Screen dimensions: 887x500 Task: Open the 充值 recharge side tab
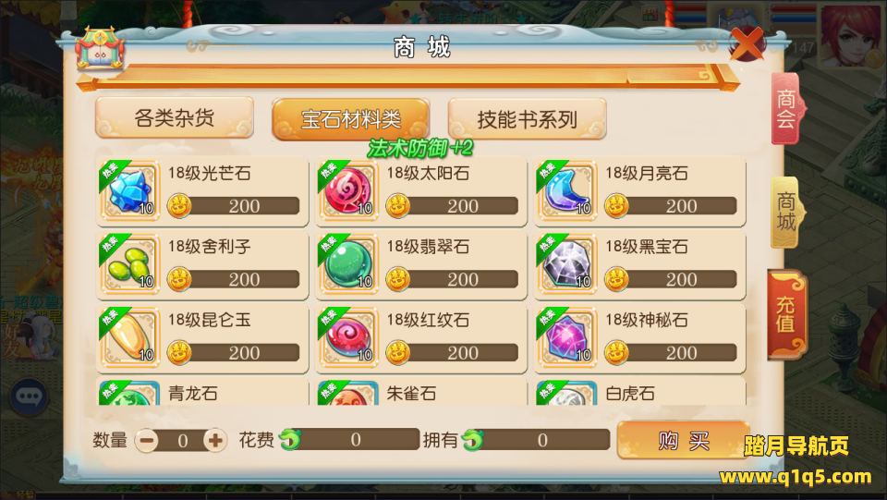coord(786,314)
